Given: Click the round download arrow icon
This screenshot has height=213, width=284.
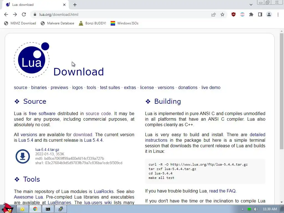Looking at the screenshot, I should (23, 156).
